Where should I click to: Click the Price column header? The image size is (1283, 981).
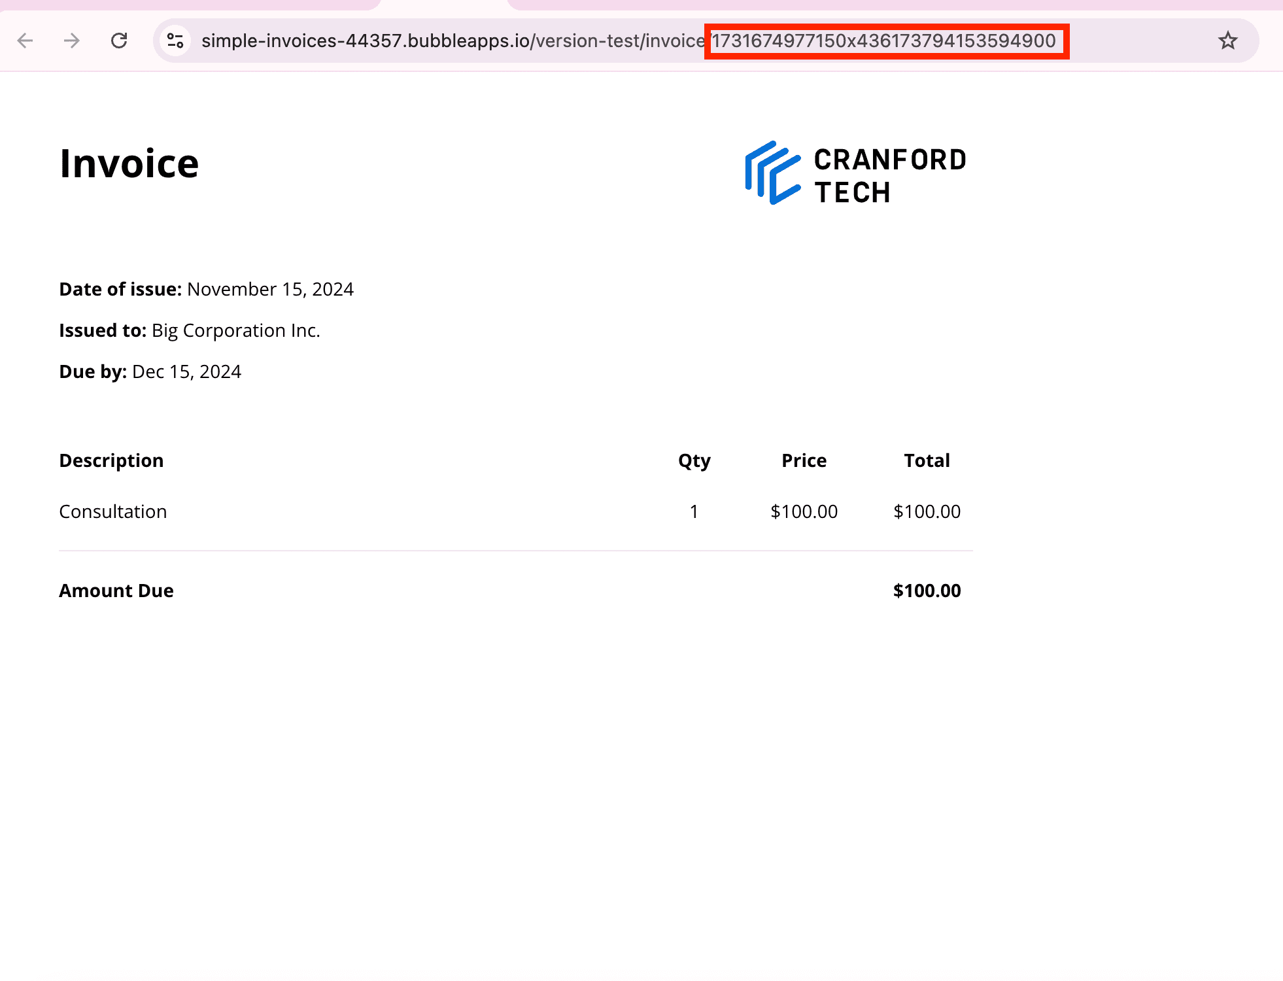pyautogui.click(x=804, y=460)
